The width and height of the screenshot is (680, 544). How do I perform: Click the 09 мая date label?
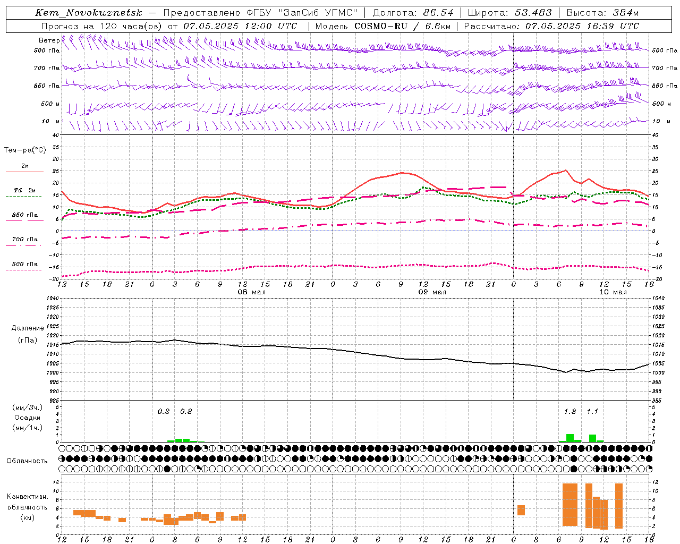click(x=432, y=292)
